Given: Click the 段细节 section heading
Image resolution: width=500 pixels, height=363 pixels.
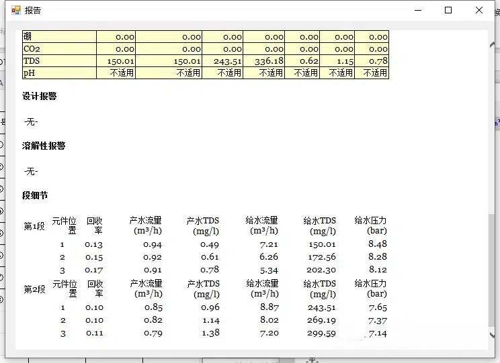Looking at the screenshot, I should click(x=35, y=195).
